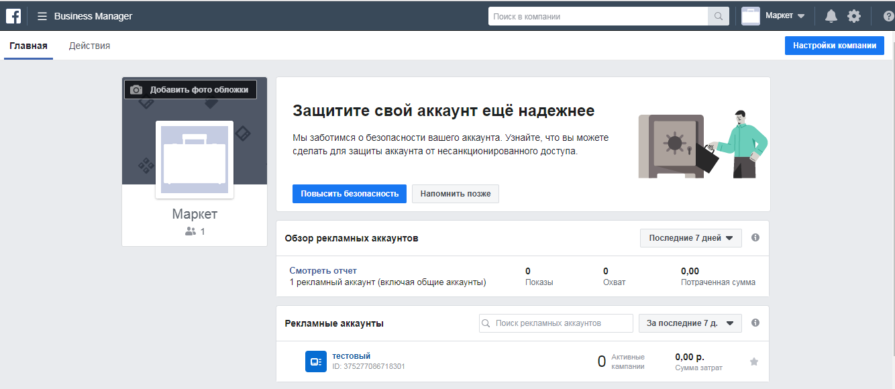This screenshot has height=389, width=895.
Task: Click the star icon for the тестовый account
Action: [x=754, y=362]
